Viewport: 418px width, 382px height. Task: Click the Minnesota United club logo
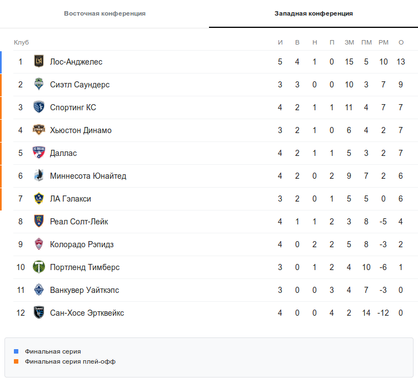tap(39, 176)
